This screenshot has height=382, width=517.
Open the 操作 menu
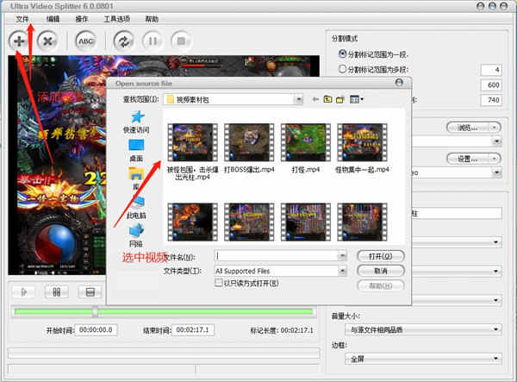82,19
